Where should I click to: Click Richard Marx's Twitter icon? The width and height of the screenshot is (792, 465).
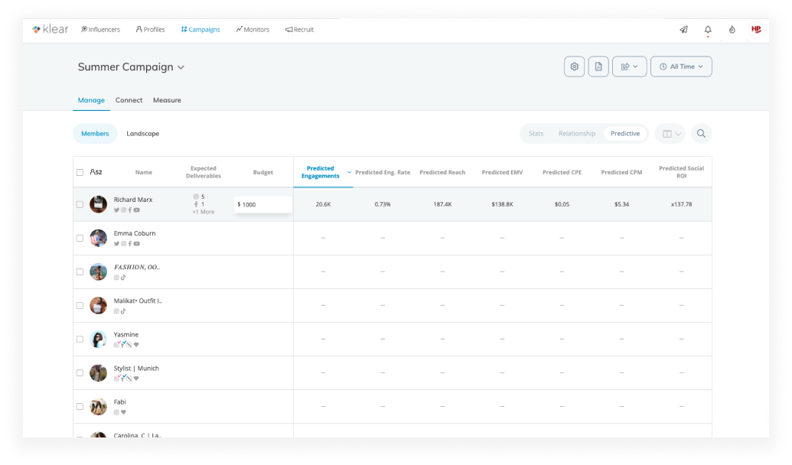tap(116, 210)
